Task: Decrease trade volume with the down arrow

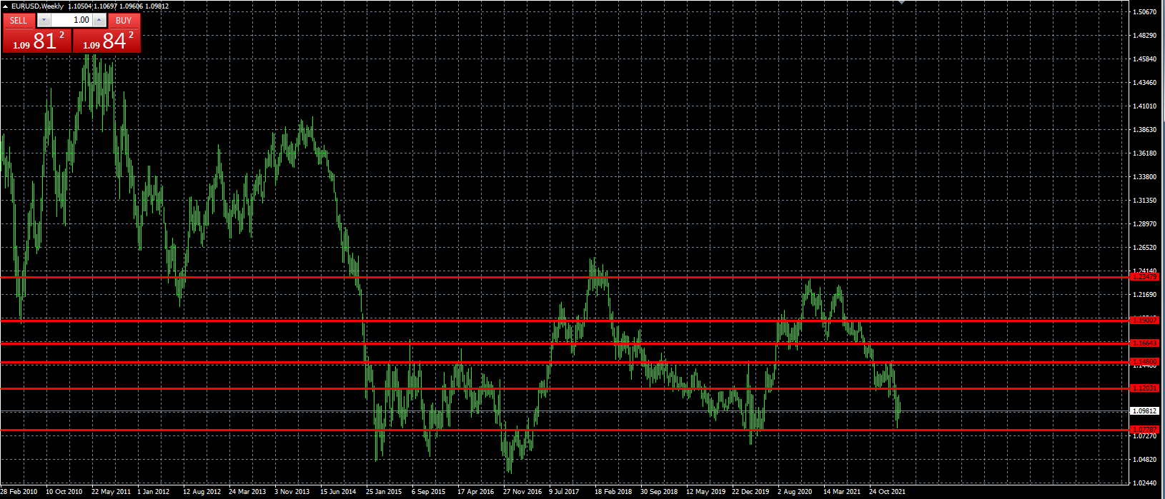Action: 44,21
